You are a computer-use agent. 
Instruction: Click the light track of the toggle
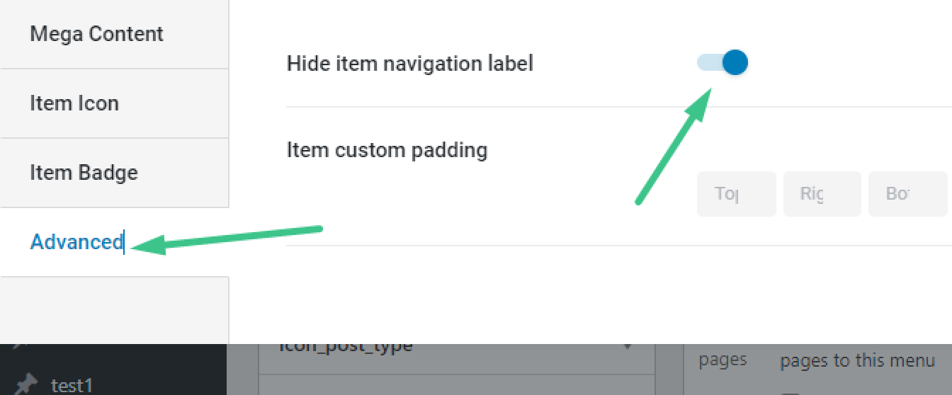(709, 63)
